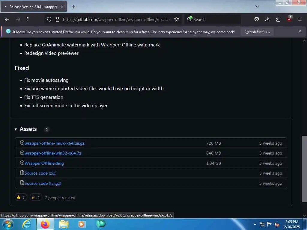Open a new browser tab
Viewport: 307px width, 230px height.
73,7
